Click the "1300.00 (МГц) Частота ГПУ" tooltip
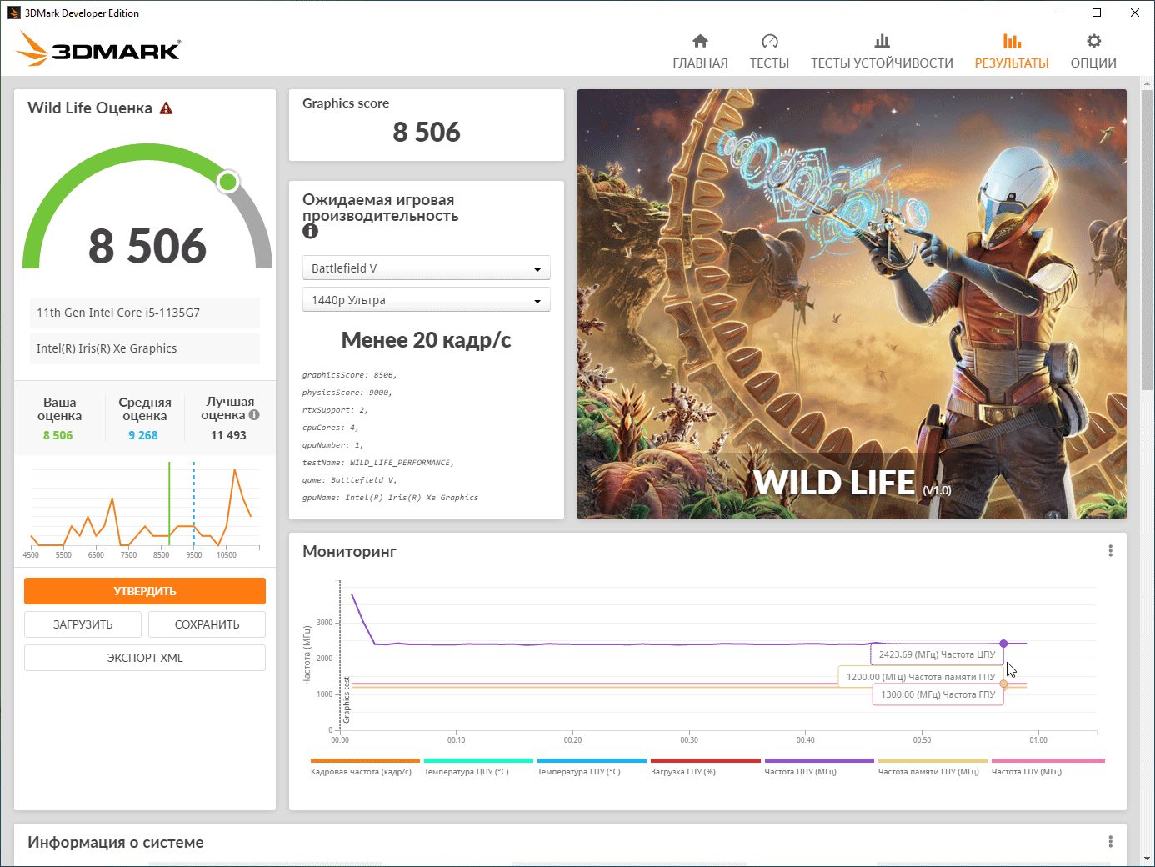 pyautogui.click(x=938, y=694)
